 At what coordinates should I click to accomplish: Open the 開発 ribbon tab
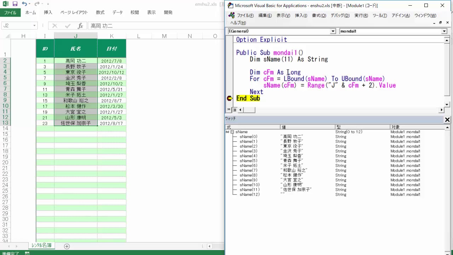168,12
